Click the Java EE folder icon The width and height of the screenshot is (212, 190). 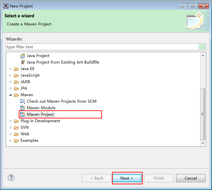tap(16, 69)
